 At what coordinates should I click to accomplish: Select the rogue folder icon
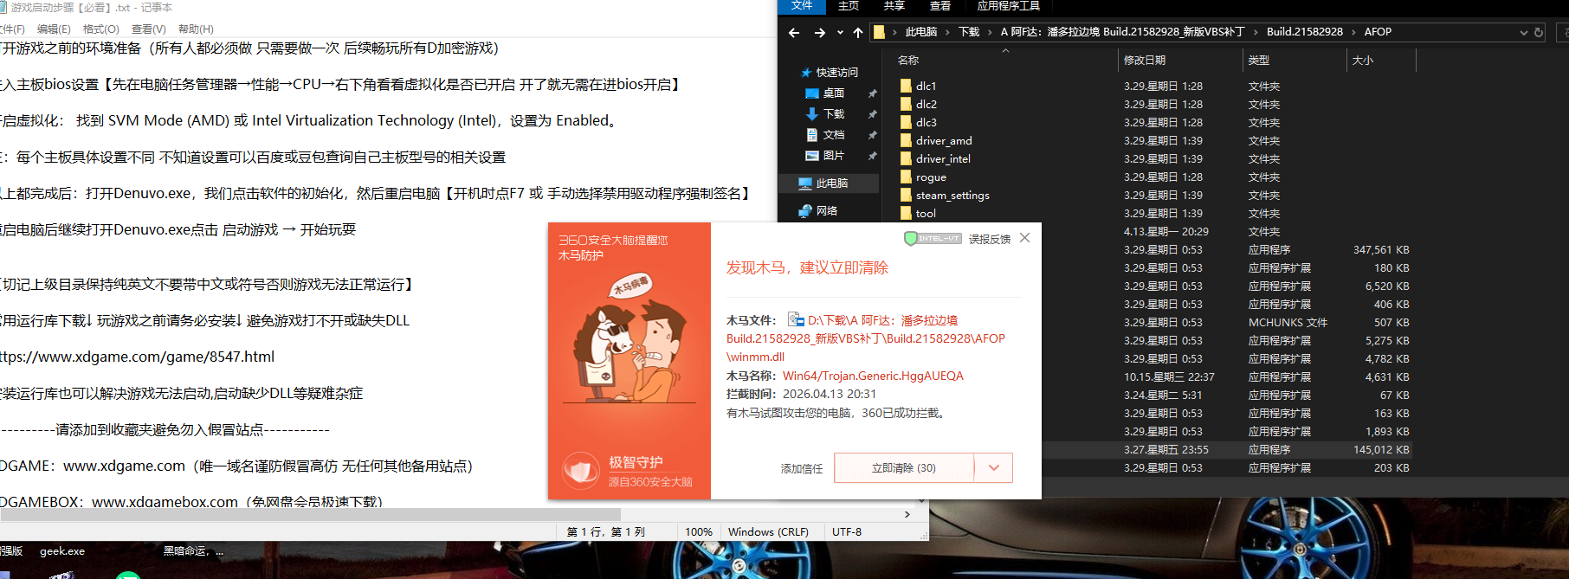tap(906, 177)
